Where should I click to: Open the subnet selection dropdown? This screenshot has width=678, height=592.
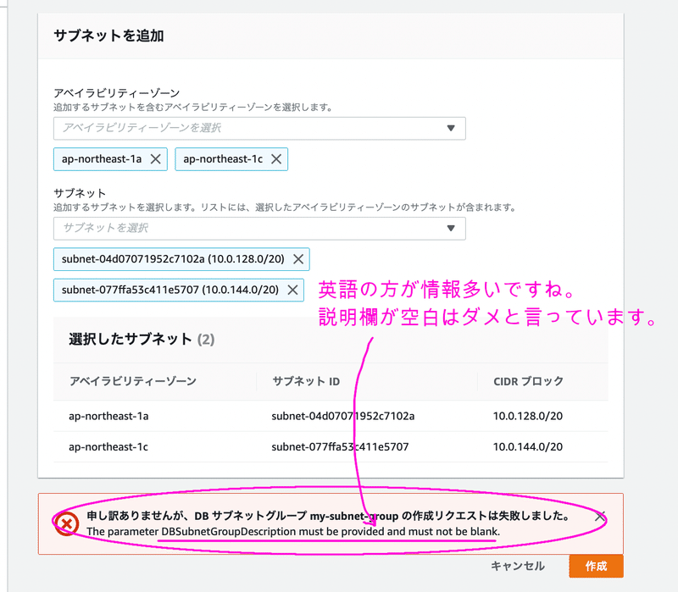259,229
